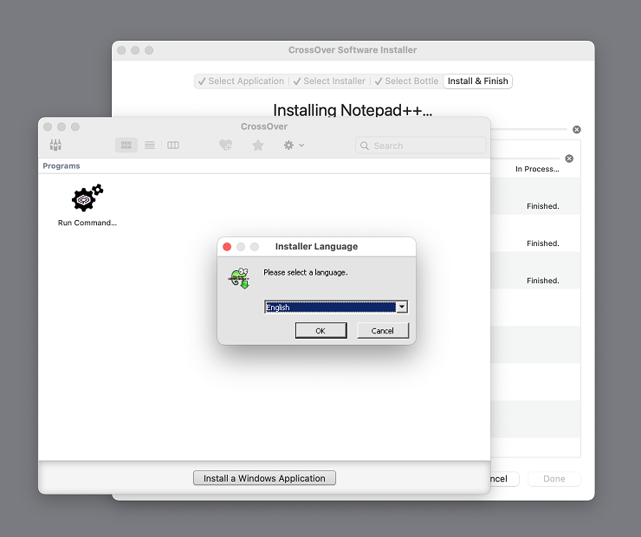Click the partially hidden Cancel button in Software Installer
This screenshot has height=537, width=641.
(504, 479)
